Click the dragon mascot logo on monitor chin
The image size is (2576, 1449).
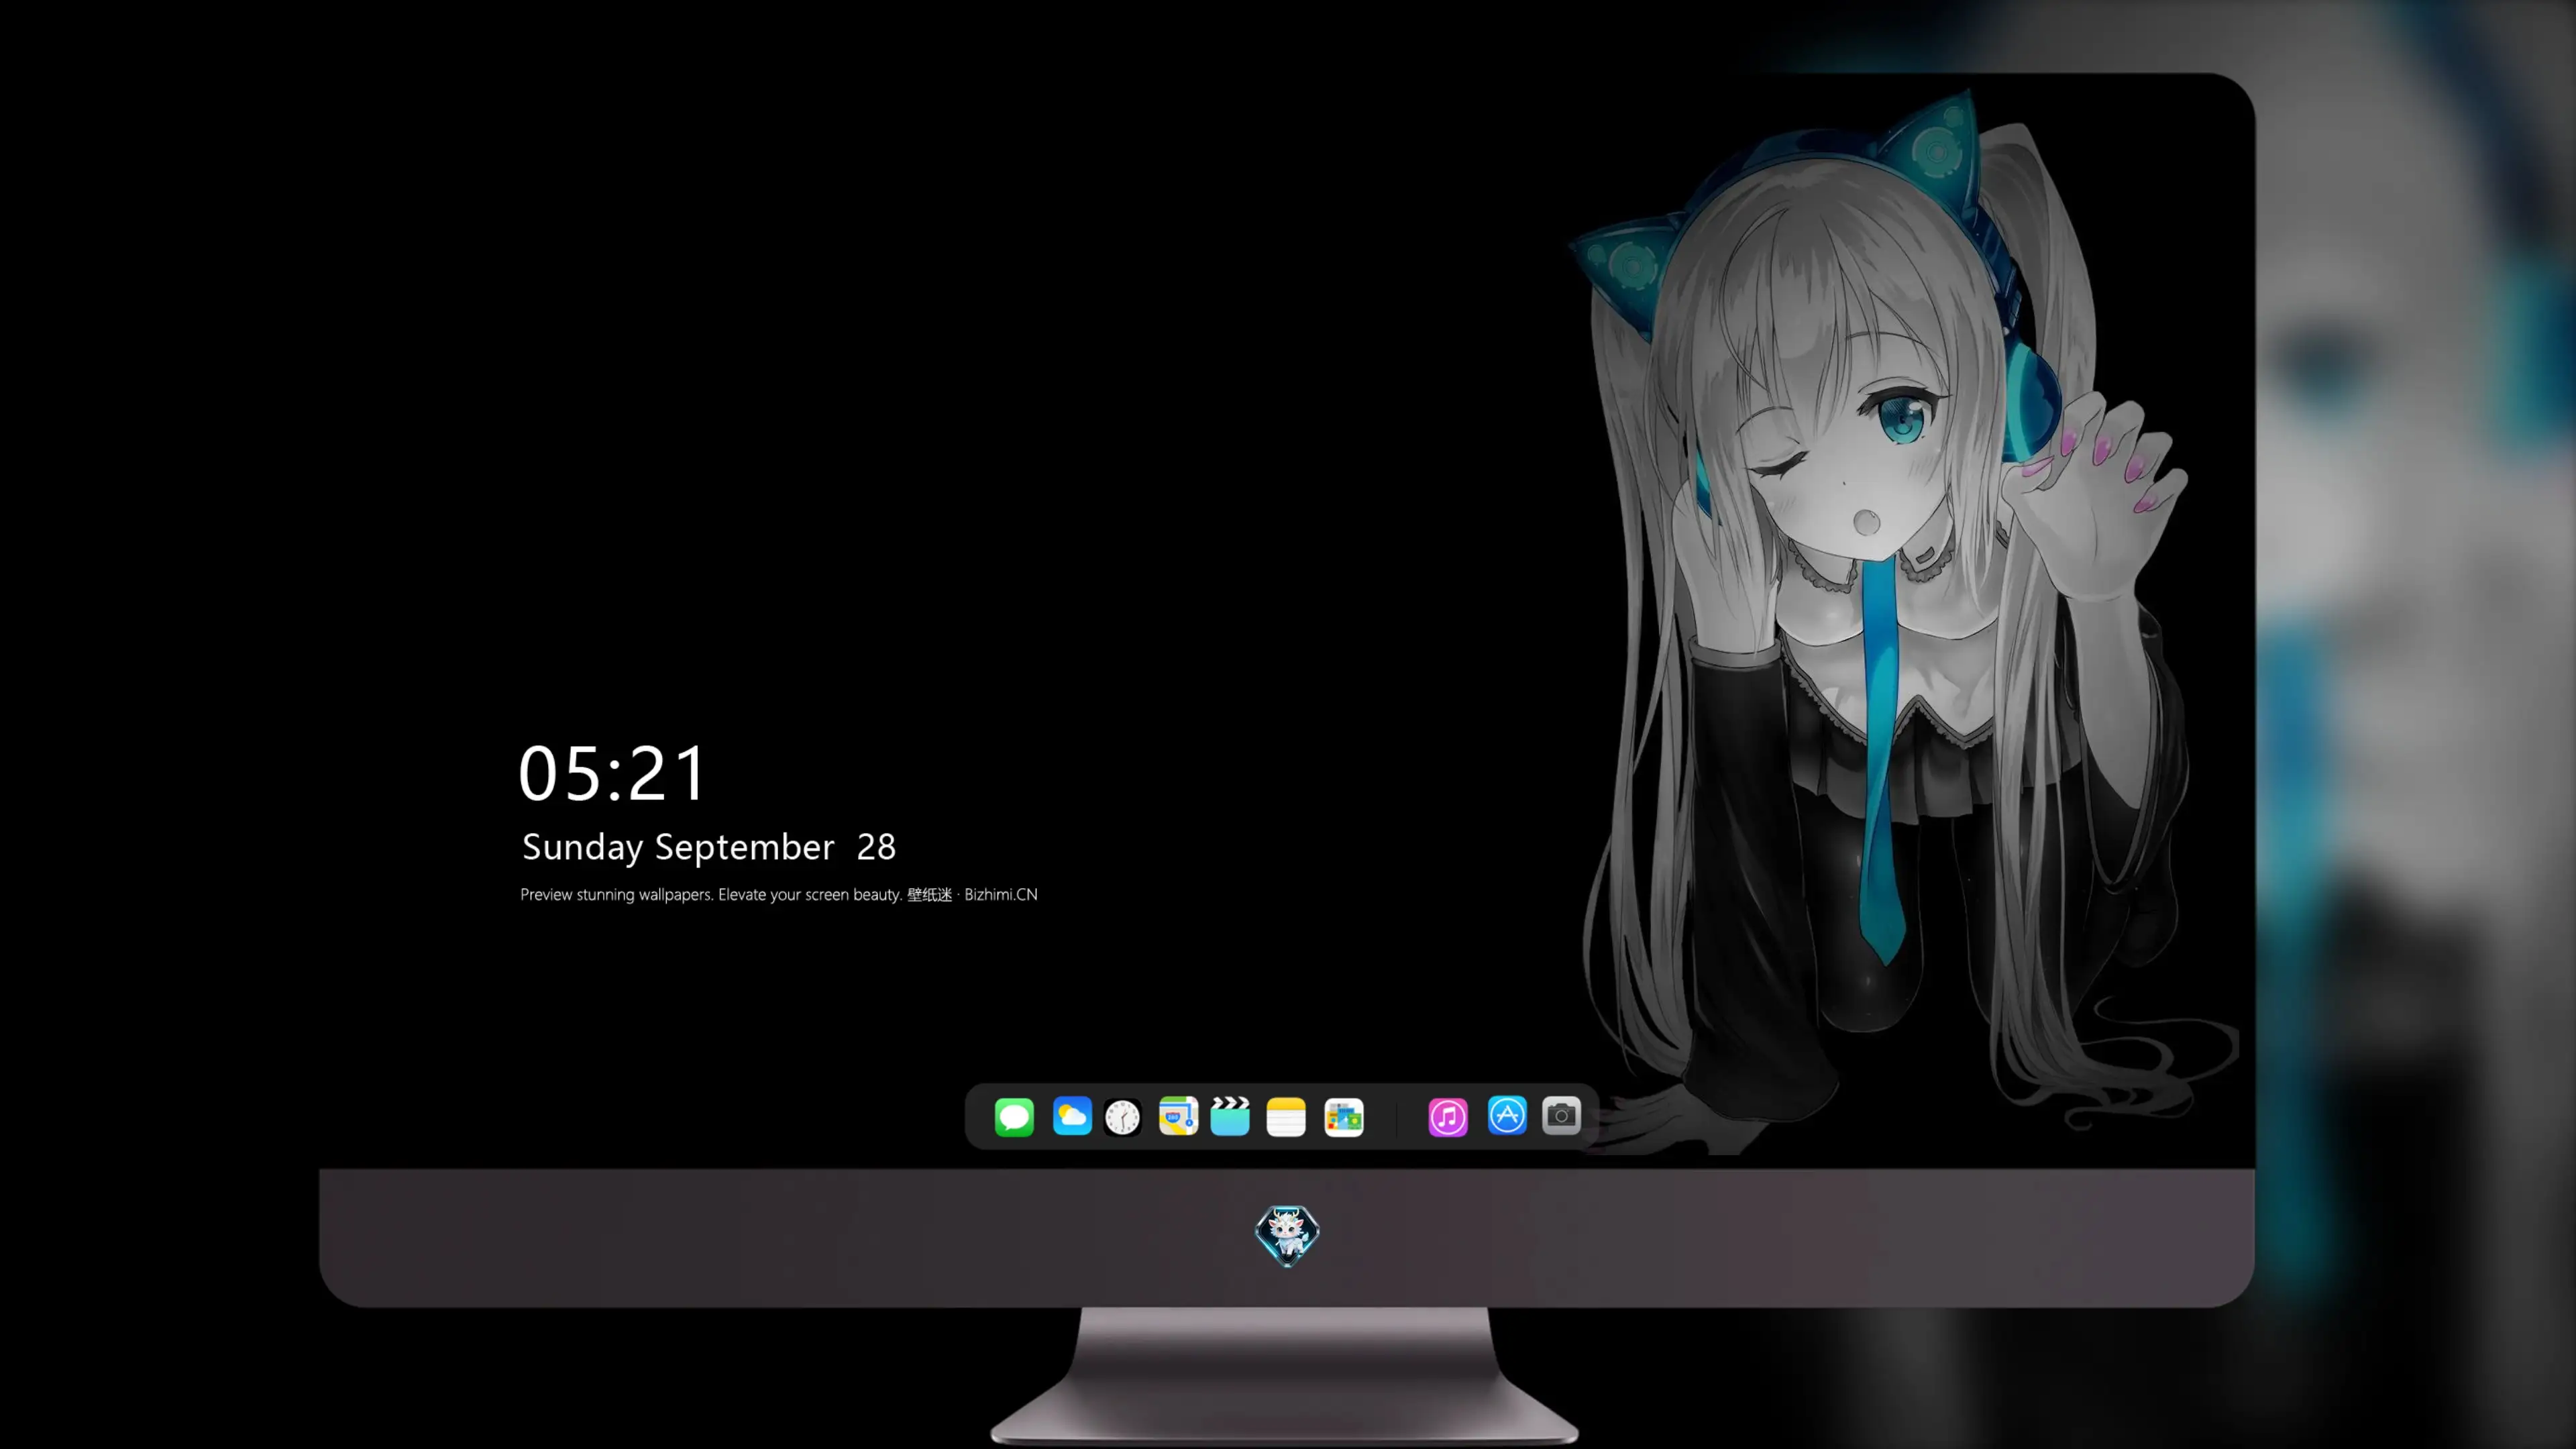coord(1287,1236)
